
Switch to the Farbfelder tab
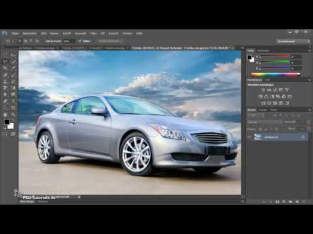pos(263,51)
